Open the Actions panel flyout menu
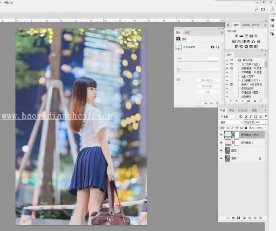 (265, 55)
